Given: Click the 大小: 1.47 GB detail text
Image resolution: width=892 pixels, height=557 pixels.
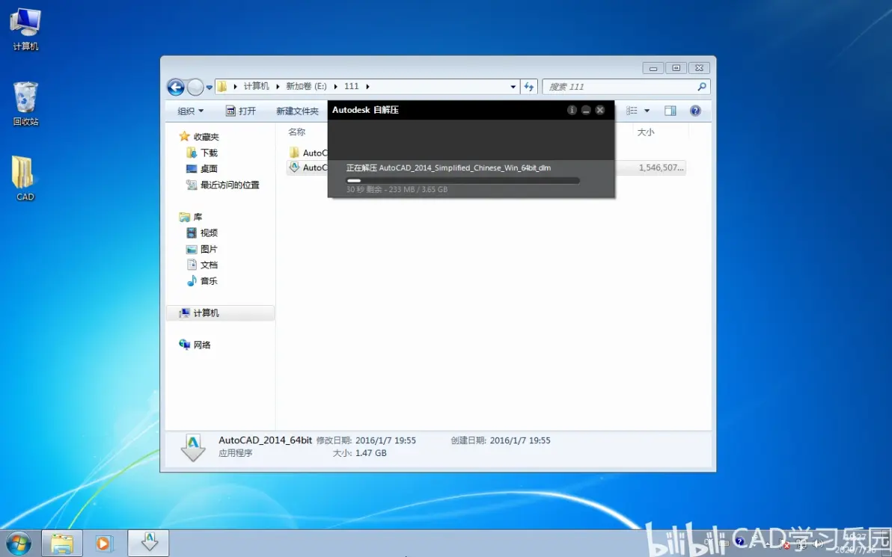Looking at the screenshot, I should [359, 453].
